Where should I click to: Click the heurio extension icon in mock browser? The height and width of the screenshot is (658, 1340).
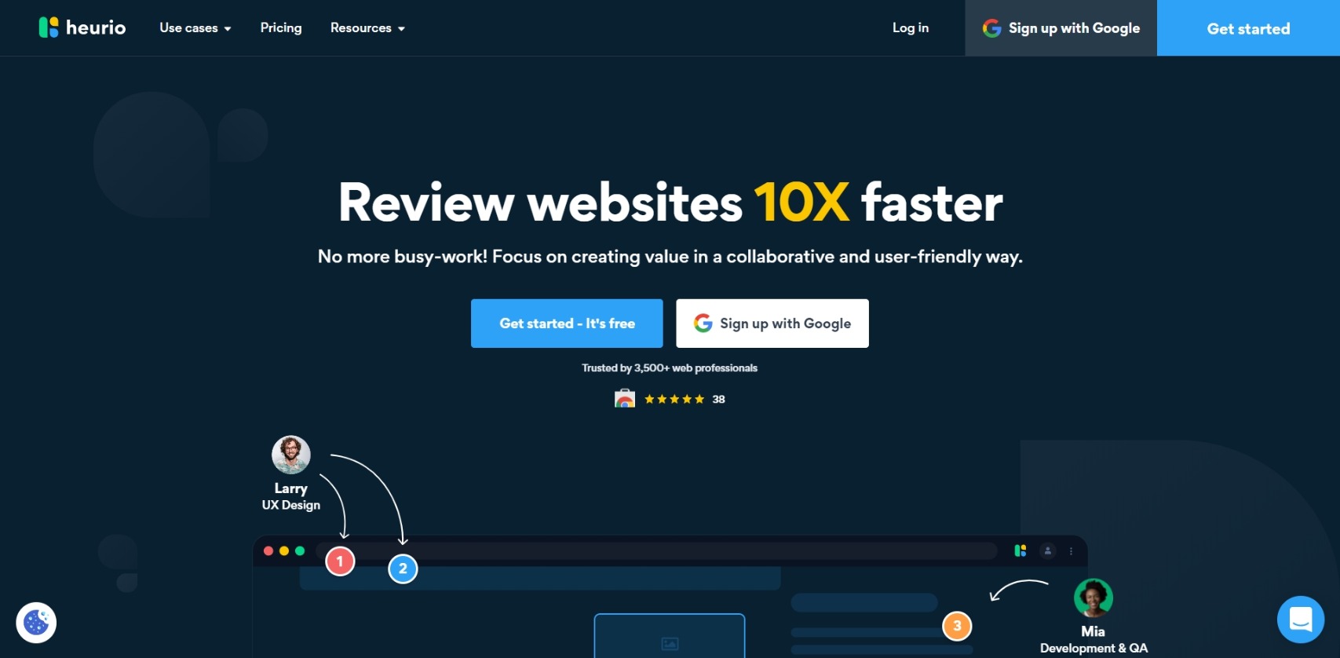[1021, 551]
